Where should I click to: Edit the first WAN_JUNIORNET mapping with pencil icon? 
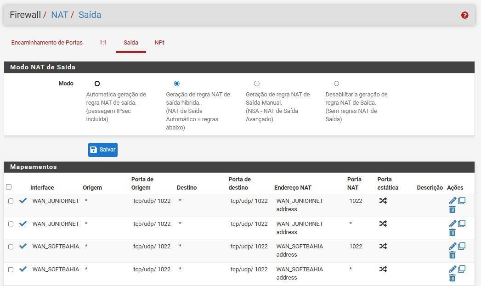coord(453,201)
